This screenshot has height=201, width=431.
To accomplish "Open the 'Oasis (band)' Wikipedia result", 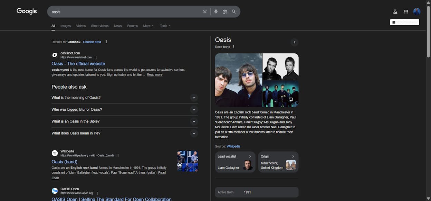I will tap(65, 162).
